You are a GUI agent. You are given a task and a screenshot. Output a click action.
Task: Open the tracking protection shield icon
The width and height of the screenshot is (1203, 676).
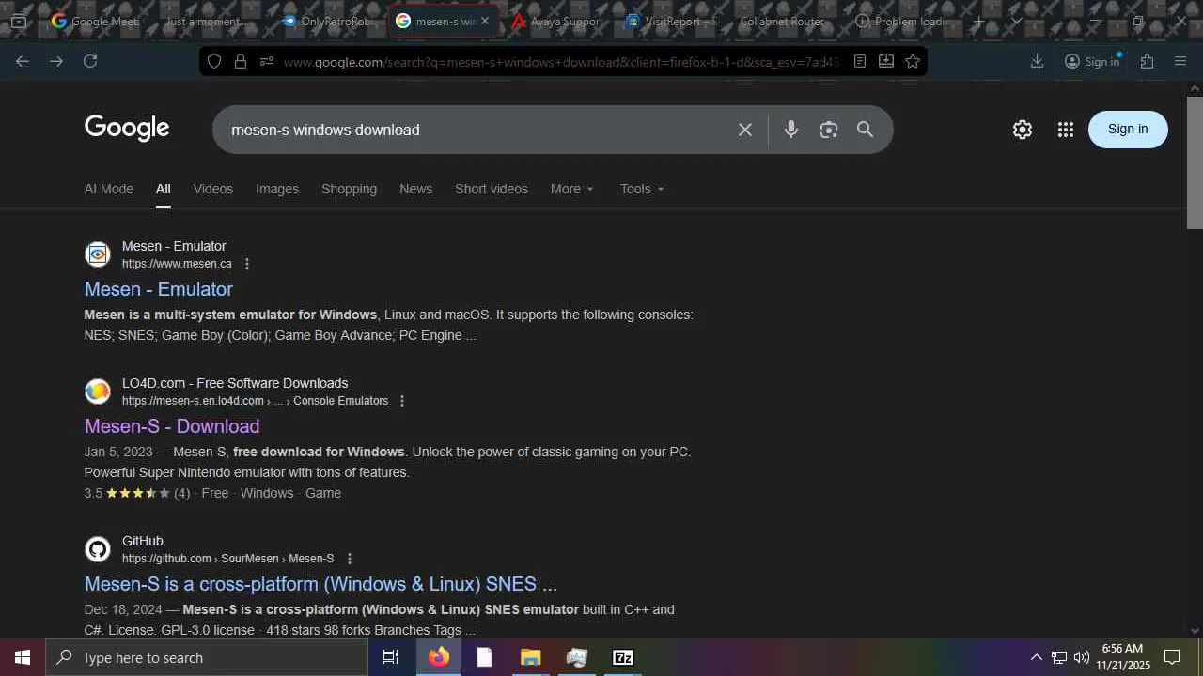point(214,61)
